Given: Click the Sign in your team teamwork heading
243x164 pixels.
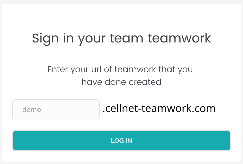Looking at the screenshot, I should (121, 38).
